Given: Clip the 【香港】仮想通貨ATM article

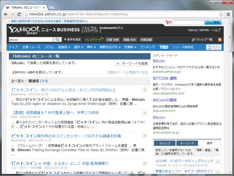Looking at the screenshot, I should [145, 112].
